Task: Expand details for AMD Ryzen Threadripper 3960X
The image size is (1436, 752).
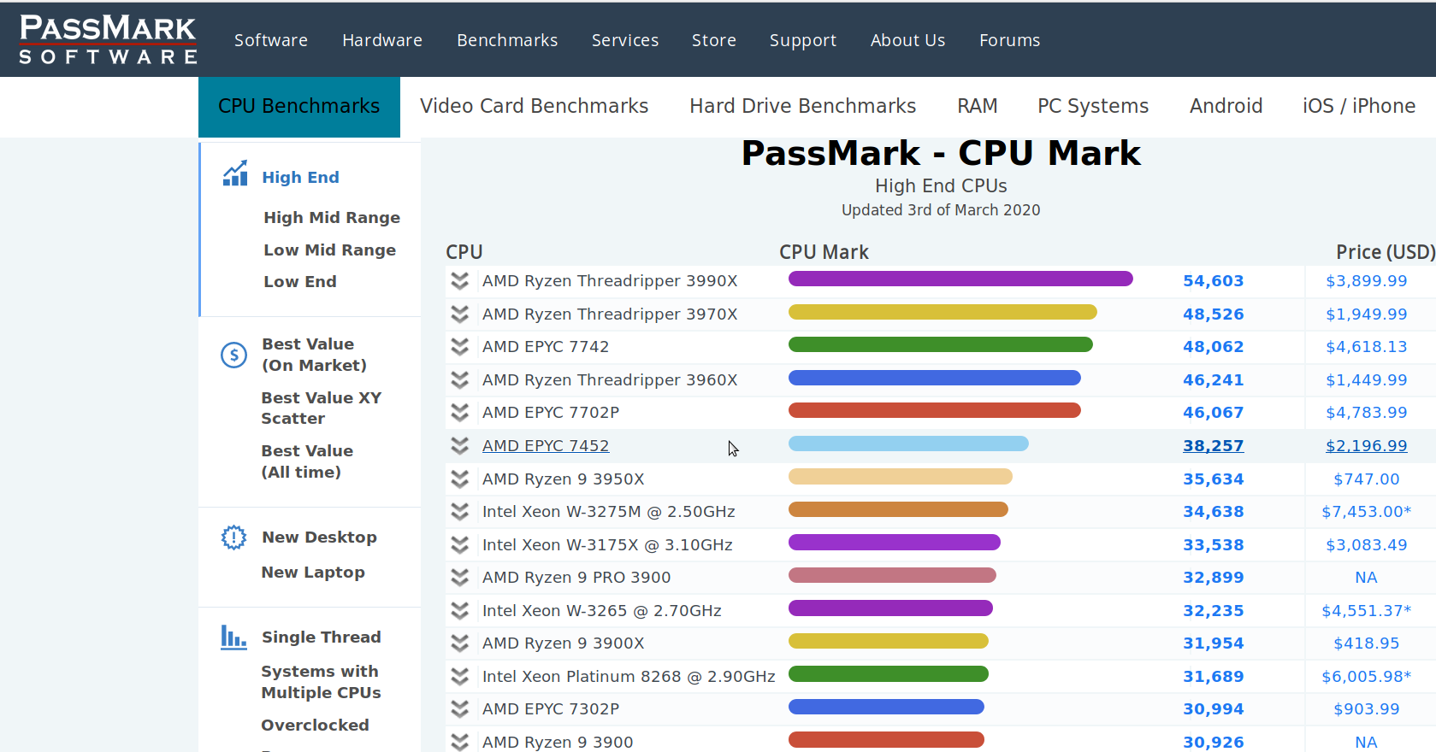Action: pyautogui.click(x=460, y=380)
